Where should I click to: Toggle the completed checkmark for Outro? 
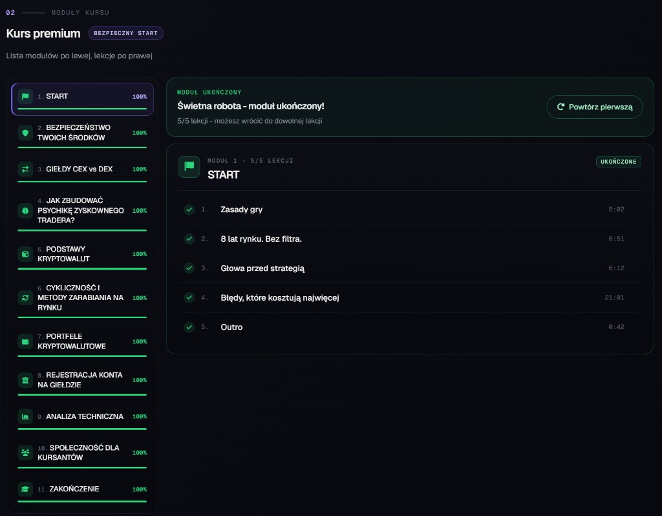point(189,327)
